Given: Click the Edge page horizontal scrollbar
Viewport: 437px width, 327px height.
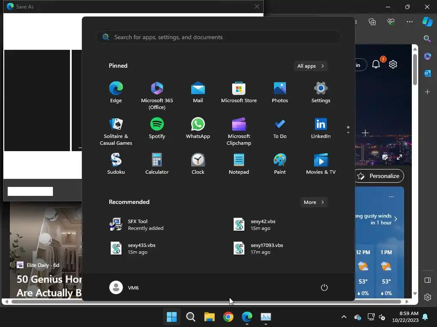Looking at the screenshot, I should point(206,301).
